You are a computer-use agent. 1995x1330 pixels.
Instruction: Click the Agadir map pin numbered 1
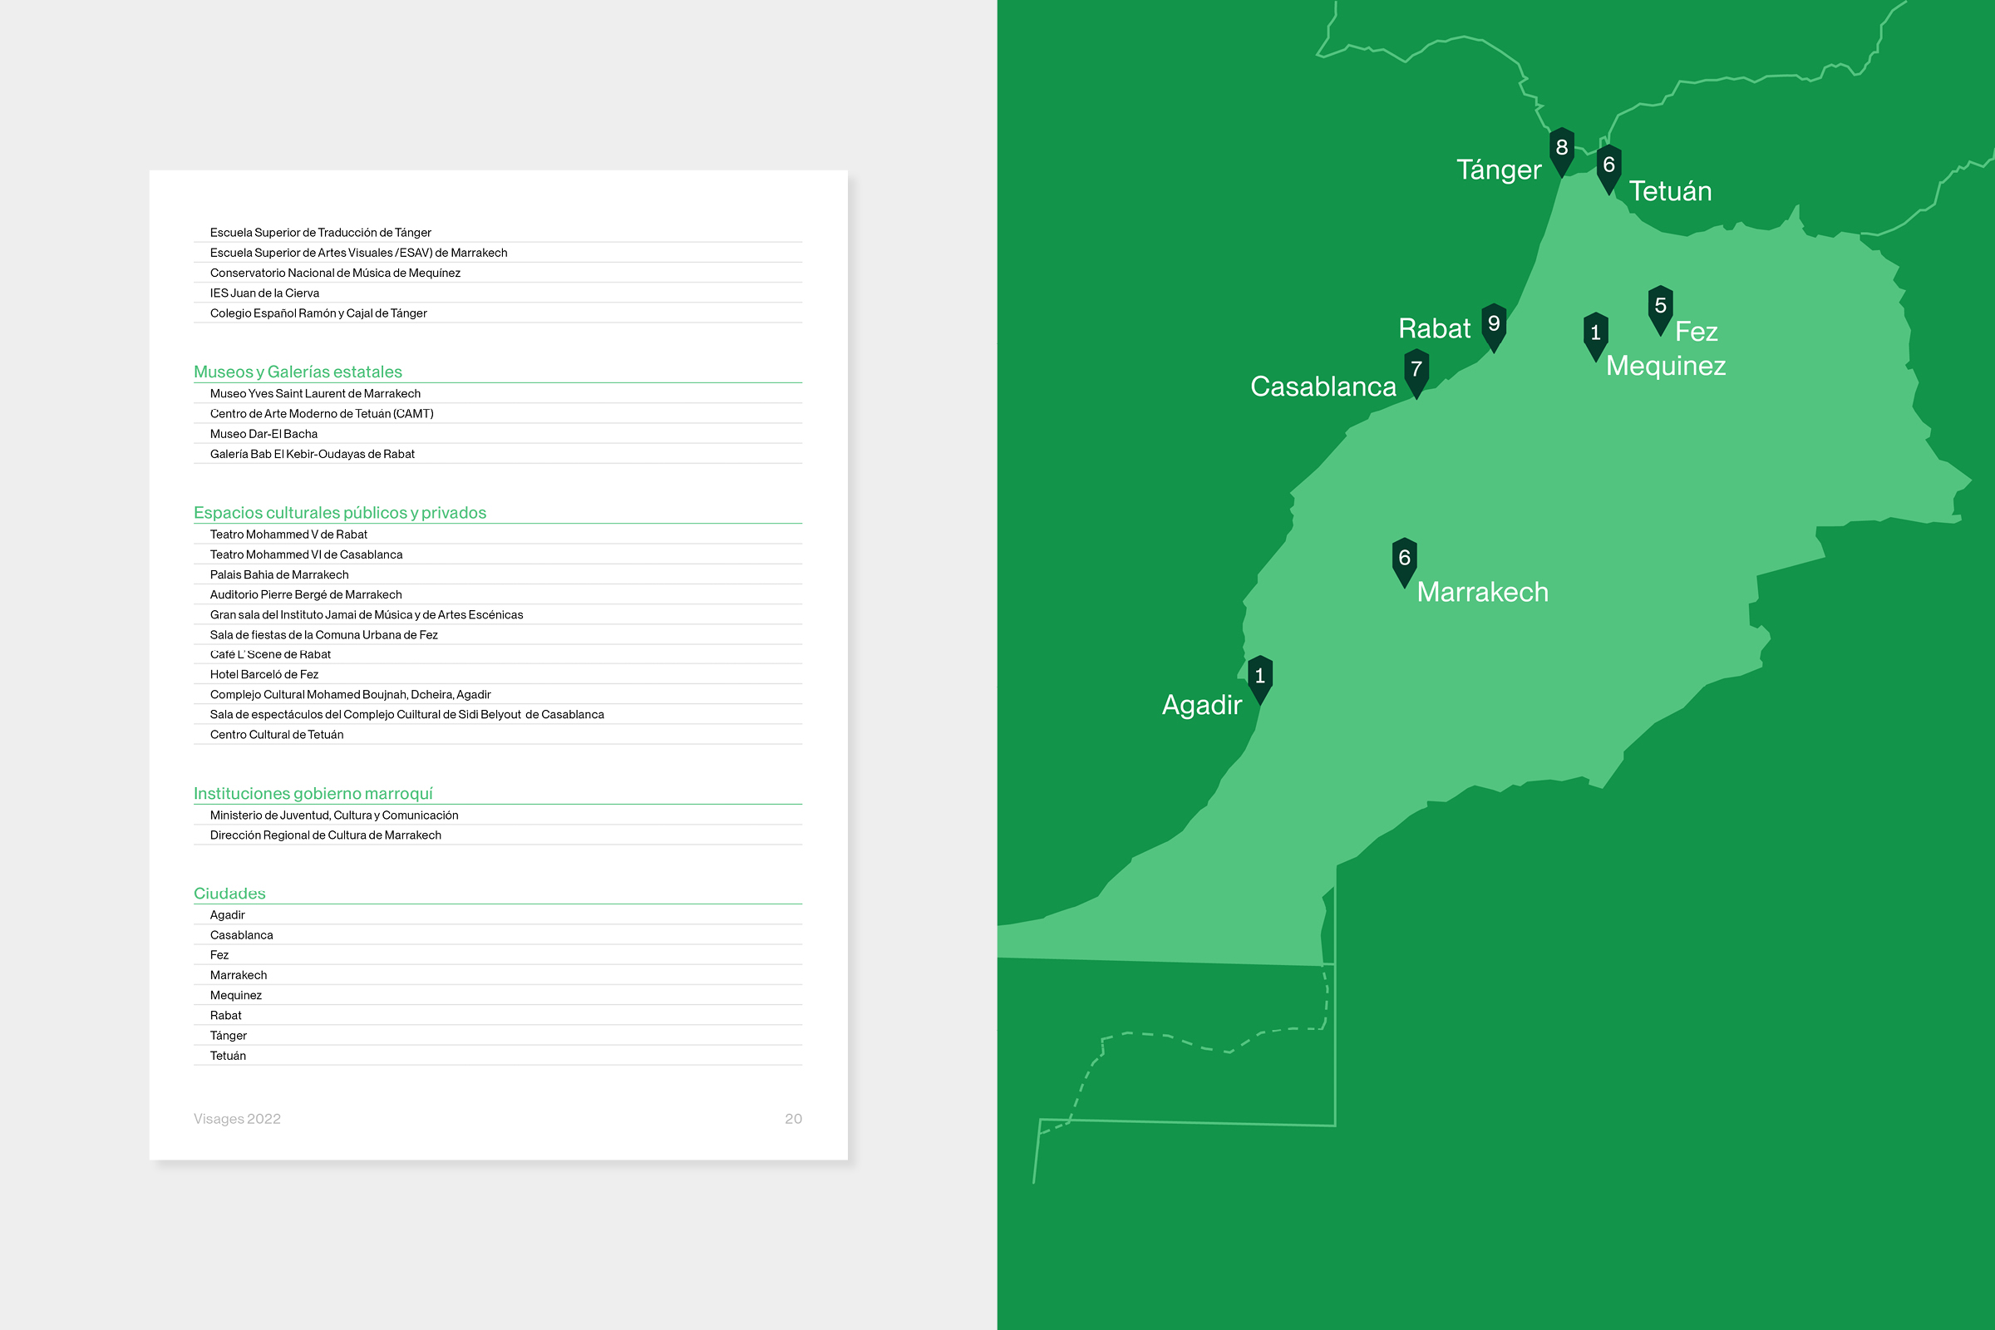coord(1259,677)
